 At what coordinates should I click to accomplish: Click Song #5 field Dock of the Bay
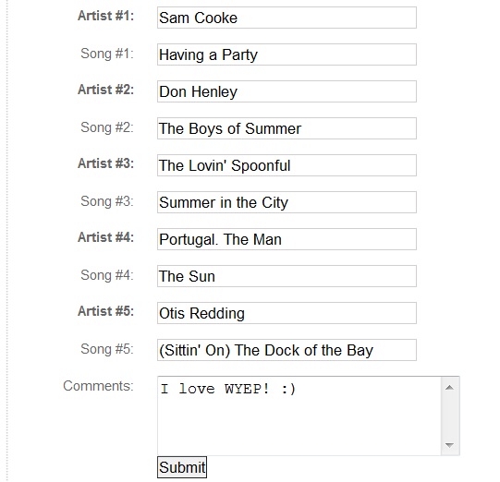pyautogui.click(x=287, y=350)
